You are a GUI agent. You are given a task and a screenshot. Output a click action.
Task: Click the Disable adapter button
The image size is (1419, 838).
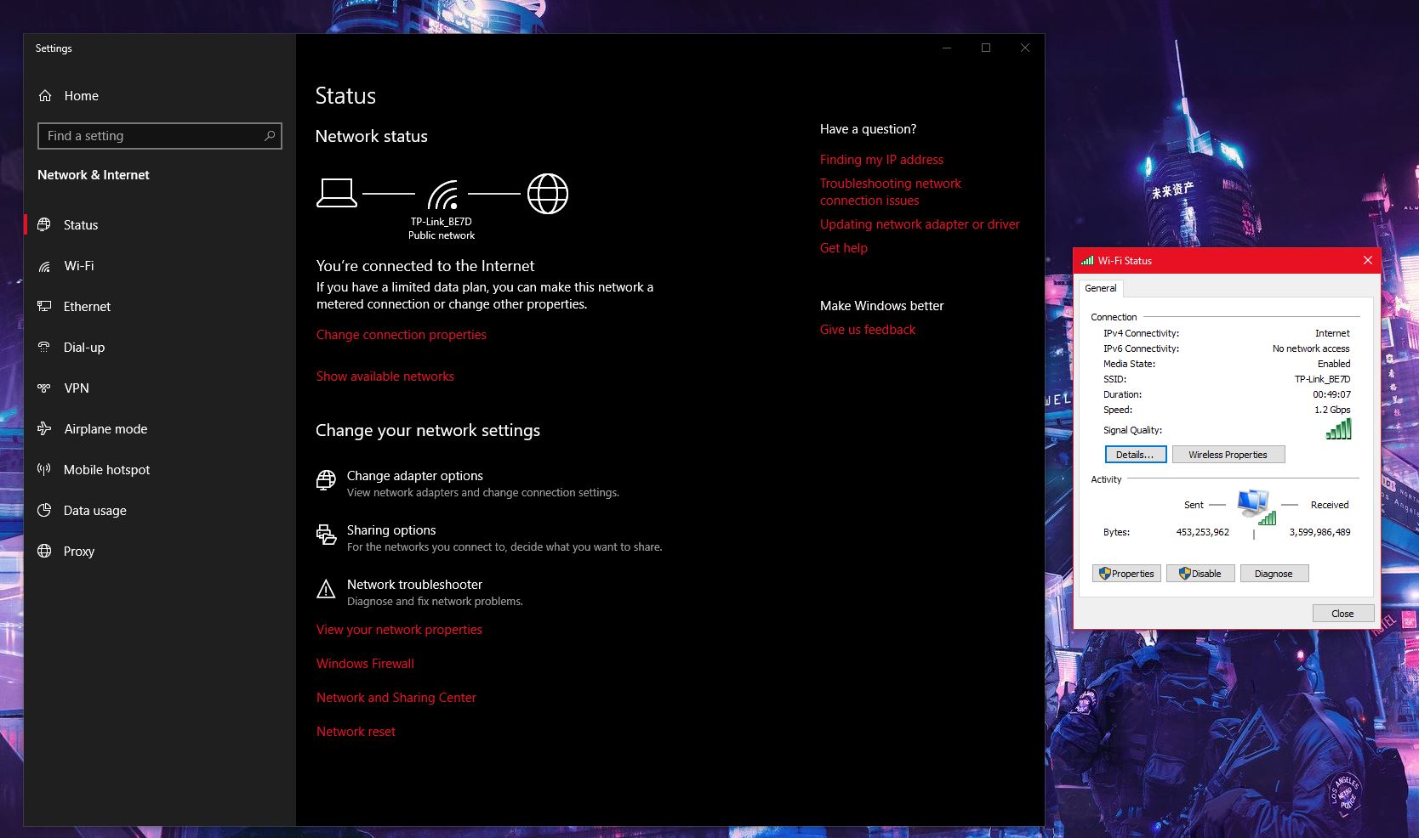(1200, 574)
